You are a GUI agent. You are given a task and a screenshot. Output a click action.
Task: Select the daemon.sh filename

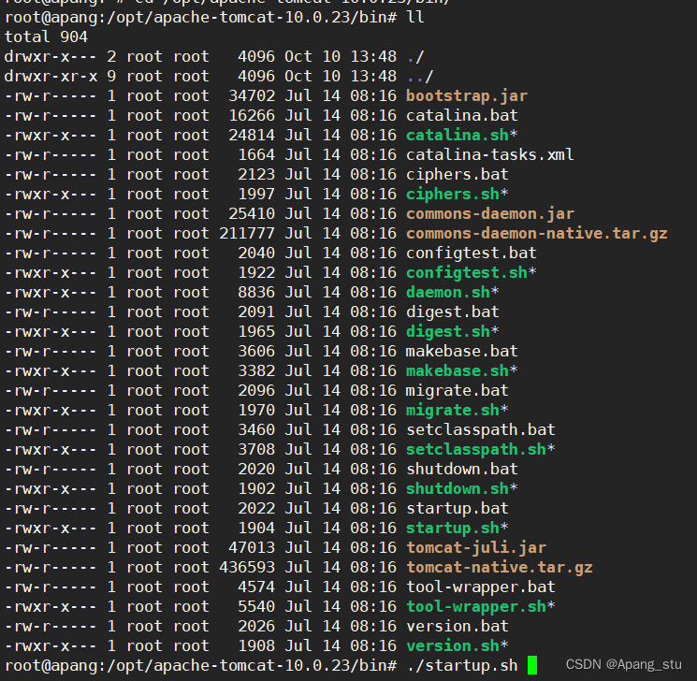(448, 293)
